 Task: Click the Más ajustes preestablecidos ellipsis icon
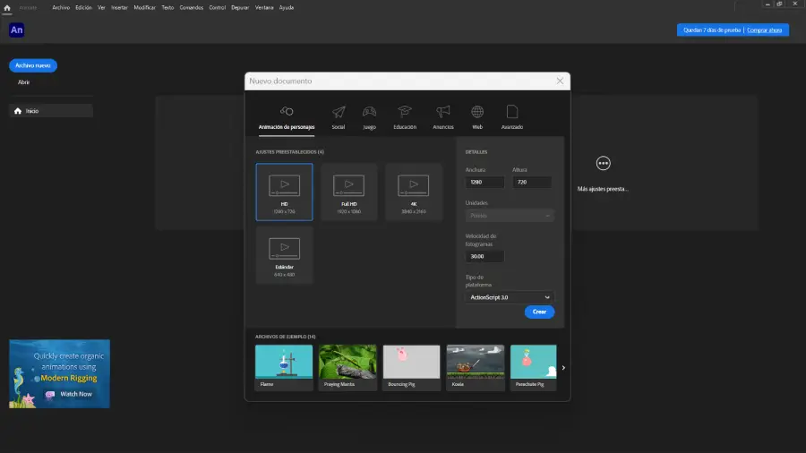tap(603, 163)
